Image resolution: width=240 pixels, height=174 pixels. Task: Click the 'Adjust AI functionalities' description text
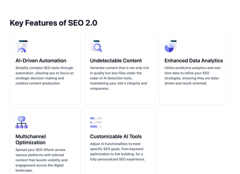(117, 151)
